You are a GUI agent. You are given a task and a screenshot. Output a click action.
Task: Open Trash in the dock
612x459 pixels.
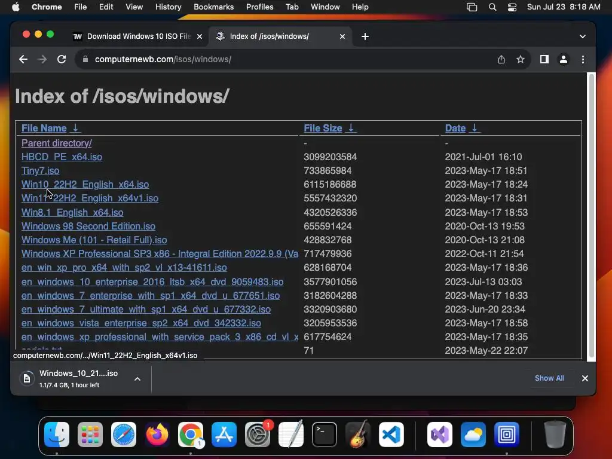(x=555, y=434)
